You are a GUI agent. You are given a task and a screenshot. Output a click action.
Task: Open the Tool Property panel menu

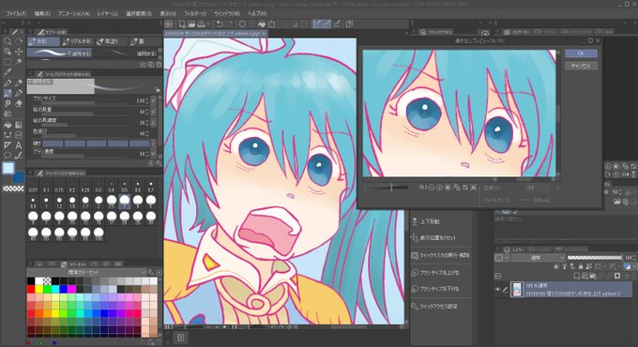(30, 74)
